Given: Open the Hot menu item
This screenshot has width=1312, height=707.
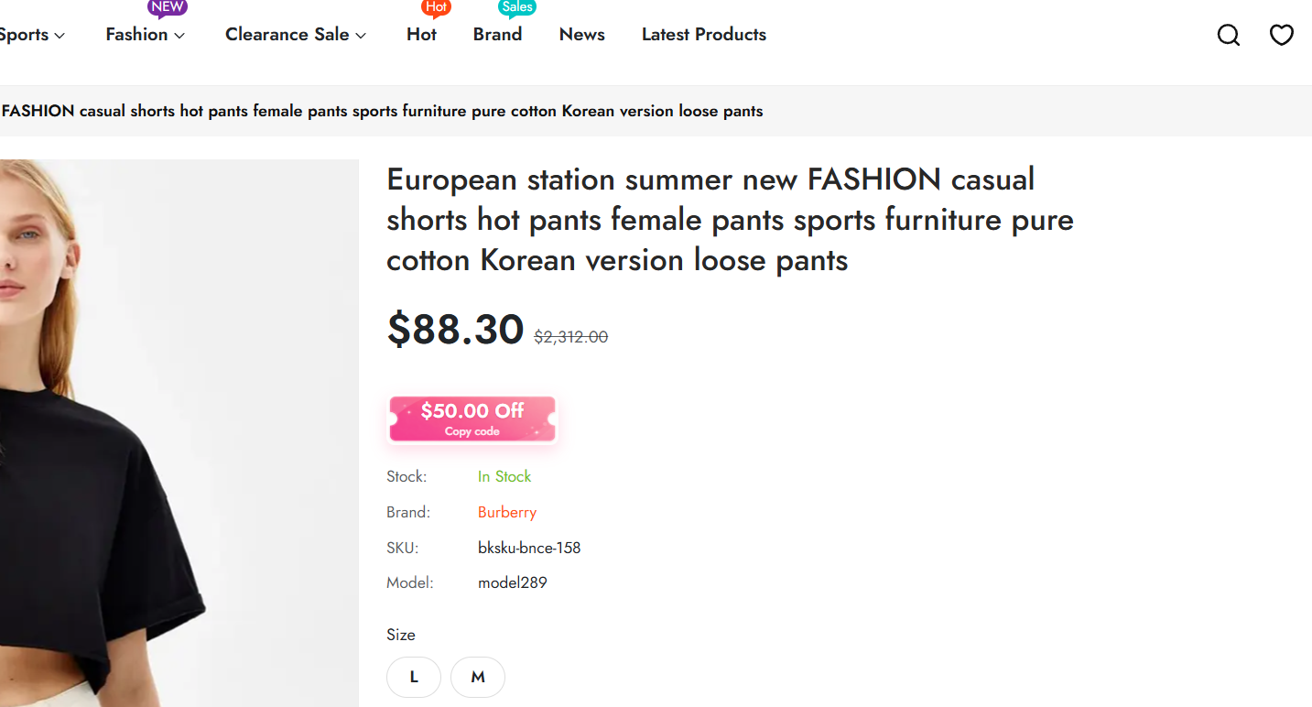Looking at the screenshot, I should (x=421, y=35).
